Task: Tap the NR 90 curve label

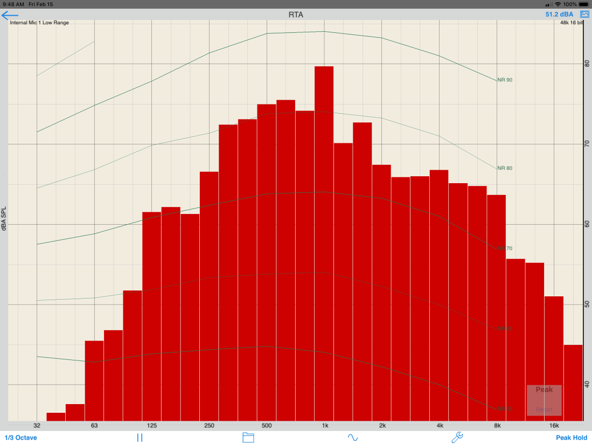Action: 505,80
